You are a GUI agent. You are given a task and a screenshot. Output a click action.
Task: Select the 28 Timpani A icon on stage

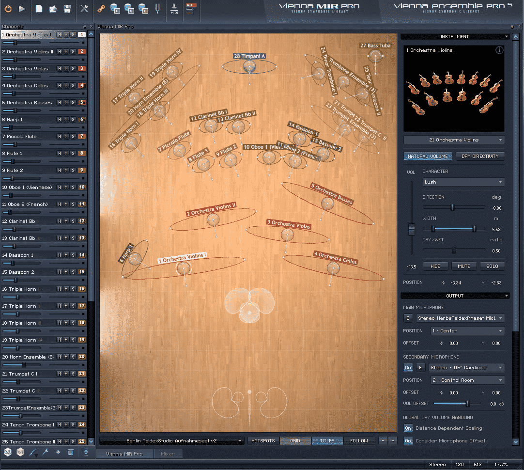249,67
